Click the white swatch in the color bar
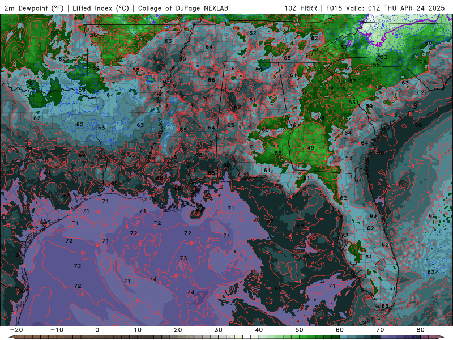The width and height of the screenshot is (453, 340). point(247,337)
